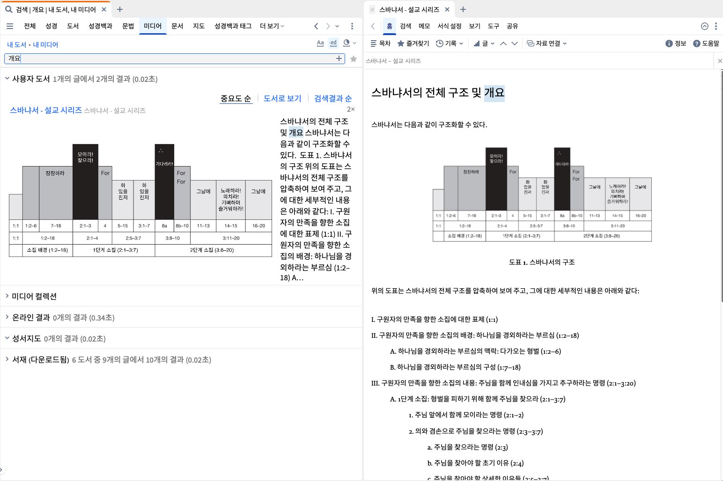Open the 도구 ribbon tab
Image resolution: width=723 pixels, height=481 pixels.
(x=494, y=26)
